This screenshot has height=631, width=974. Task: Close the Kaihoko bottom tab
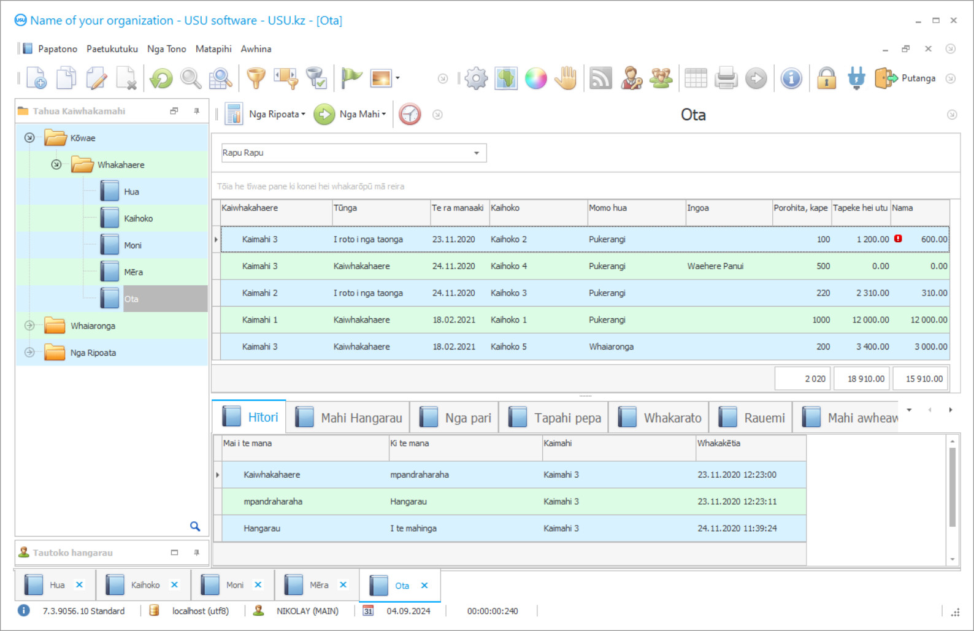coord(174,585)
